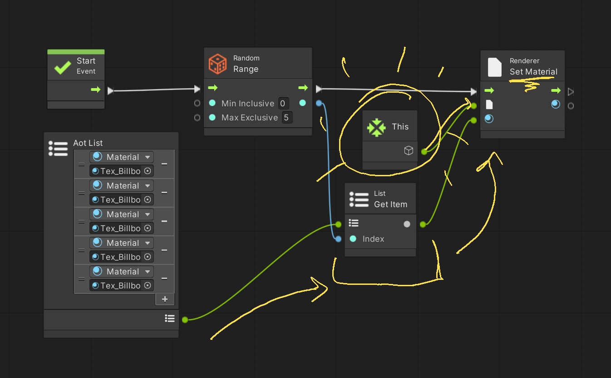Click the material input icon inside Set Material
Image resolution: width=611 pixels, height=378 pixels.
click(x=489, y=119)
